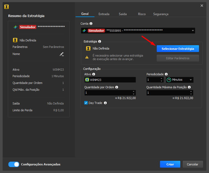Increase Quantidade por Ordem with up arrow

133,92
